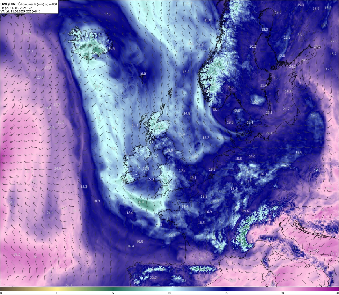The height and width of the screenshot is (295, 339).
Task: Click the 21.5 value label
Action: [x=69, y=286]
